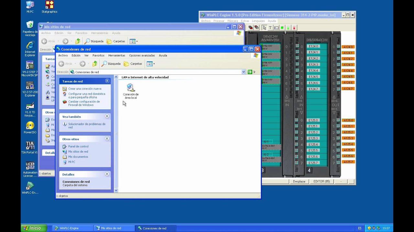Screen dimensions: 414x232
Task: Toggle the input LED beside E124.7
Action: click(x=297, y=89)
